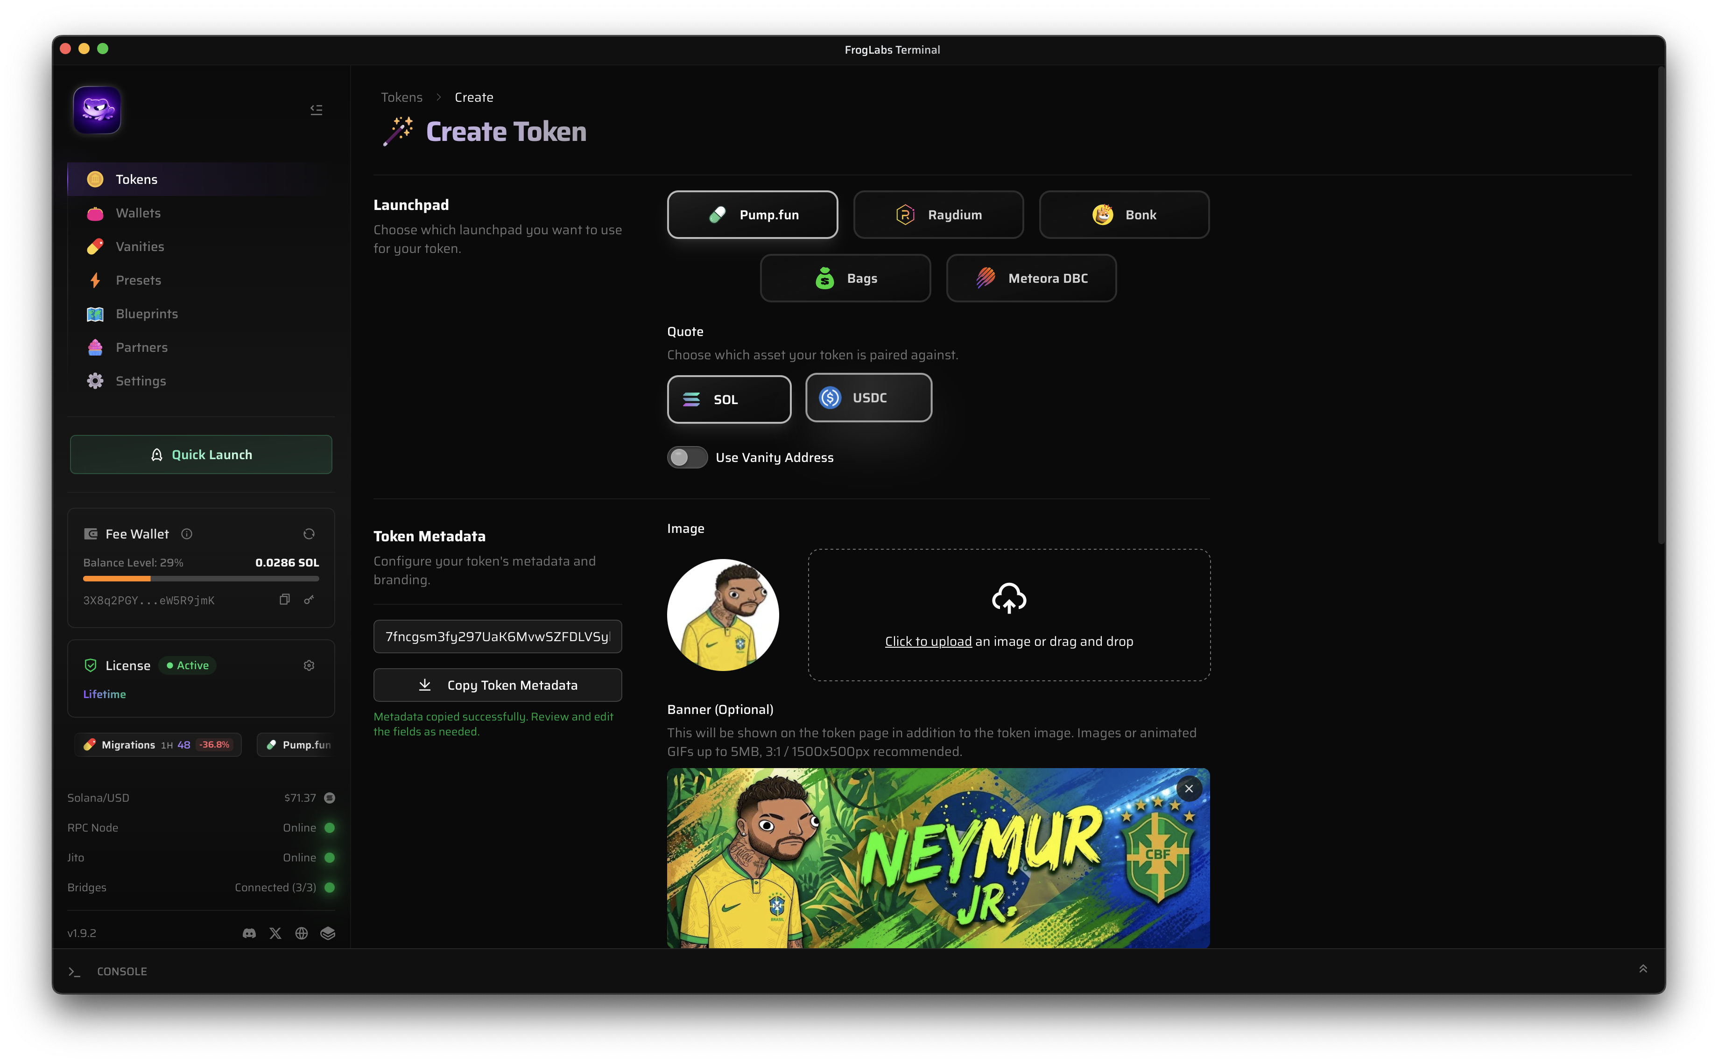This screenshot has width=1718, height=1063.
Task: Click the RPC Node online indicator
Action: (330, 828)
